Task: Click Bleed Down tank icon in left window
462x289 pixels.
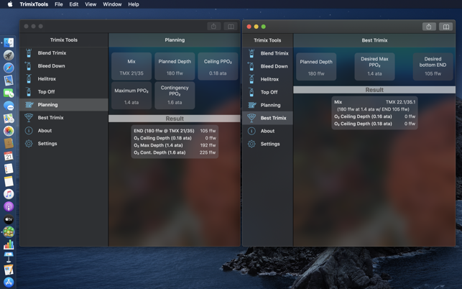Action: click(x=29, y=66)
